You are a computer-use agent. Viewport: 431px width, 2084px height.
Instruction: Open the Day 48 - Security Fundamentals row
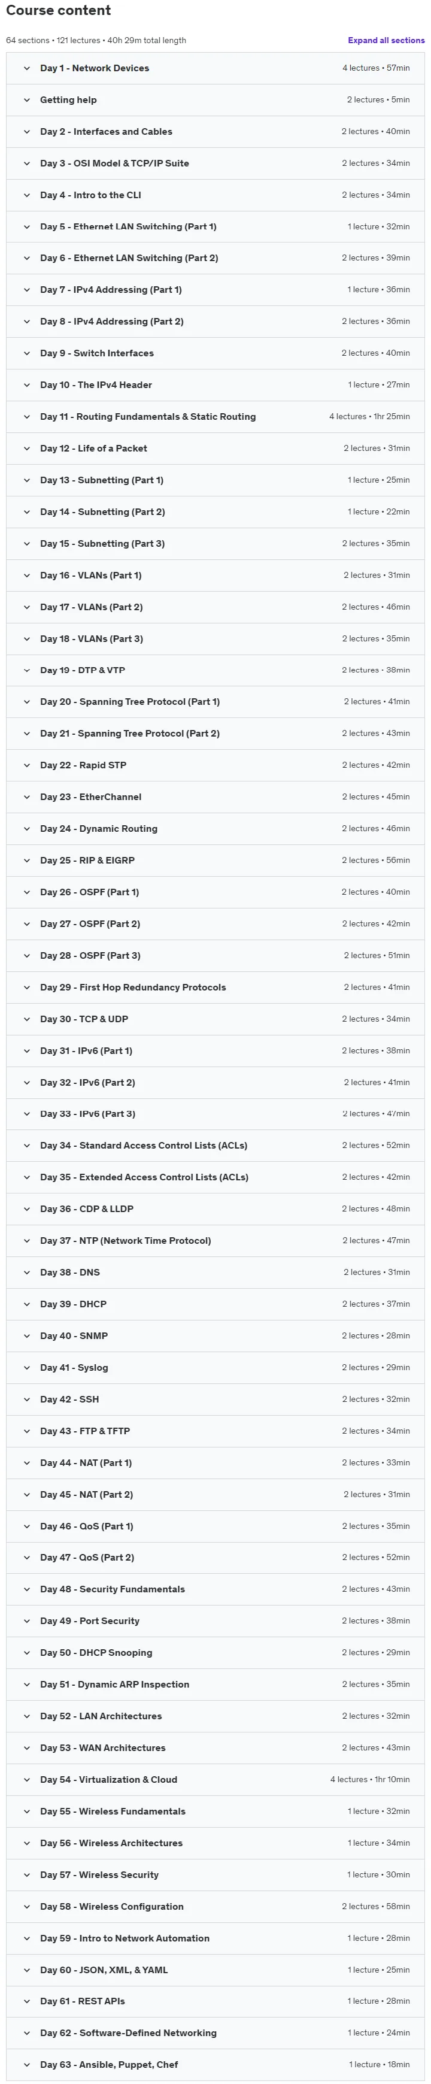(215, 1589)
